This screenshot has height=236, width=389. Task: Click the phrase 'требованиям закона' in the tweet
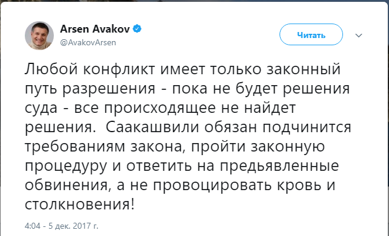pos(106,147)
